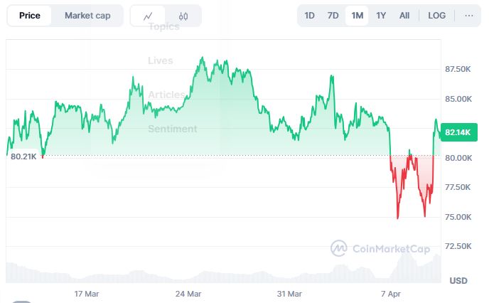The image size is (489, 303).
Task: Set time range to 1M
Action: pyautogui.click(x=357, y=16)
